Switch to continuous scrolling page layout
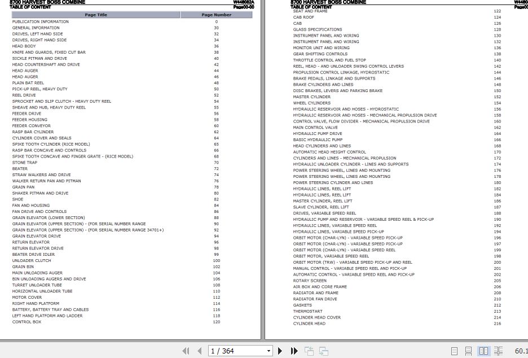Screen dimensions: 528x358 pos(468,351)
